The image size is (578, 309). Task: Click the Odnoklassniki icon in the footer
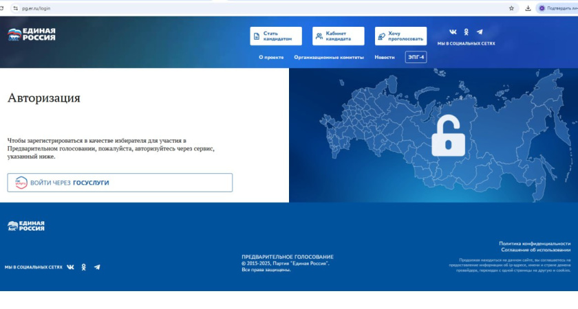[x=84, y=267]
